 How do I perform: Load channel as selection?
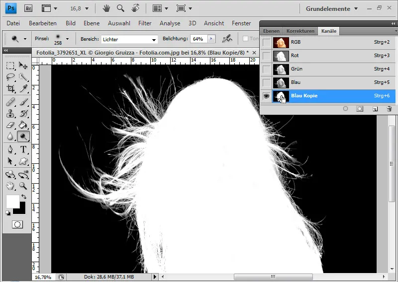[x=345, y=109]
